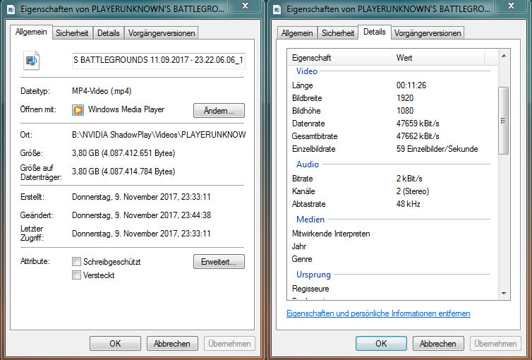Viewport: 532px width, 360px height.
Task: Open the Vorgängerversionen tab in the right window
Action: [428, 33]
